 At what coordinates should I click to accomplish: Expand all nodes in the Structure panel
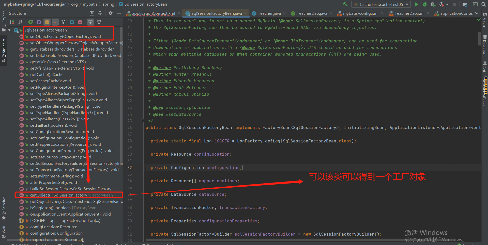(92, 13)
